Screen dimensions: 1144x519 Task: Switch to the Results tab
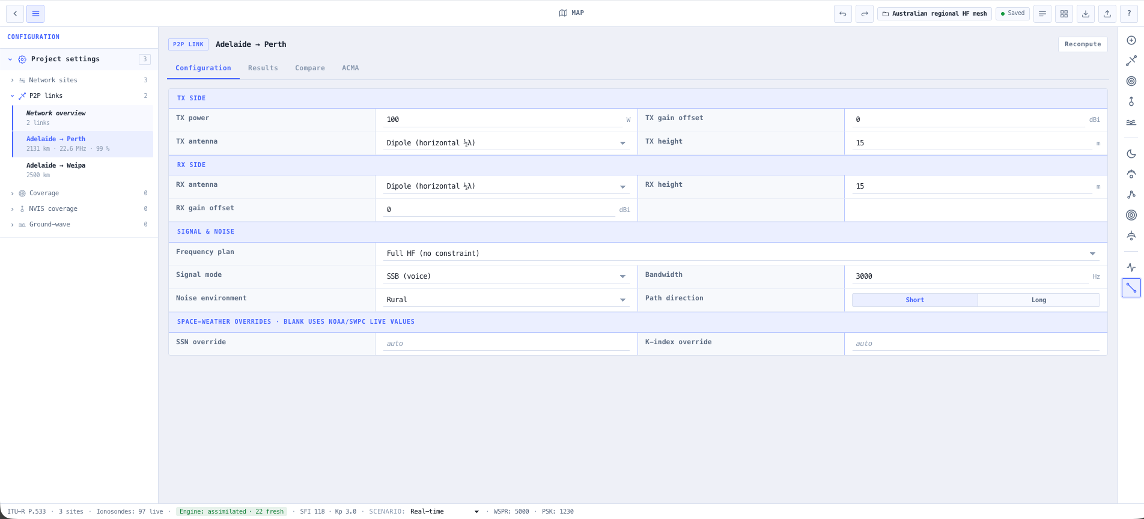click(x=263, y=68)
